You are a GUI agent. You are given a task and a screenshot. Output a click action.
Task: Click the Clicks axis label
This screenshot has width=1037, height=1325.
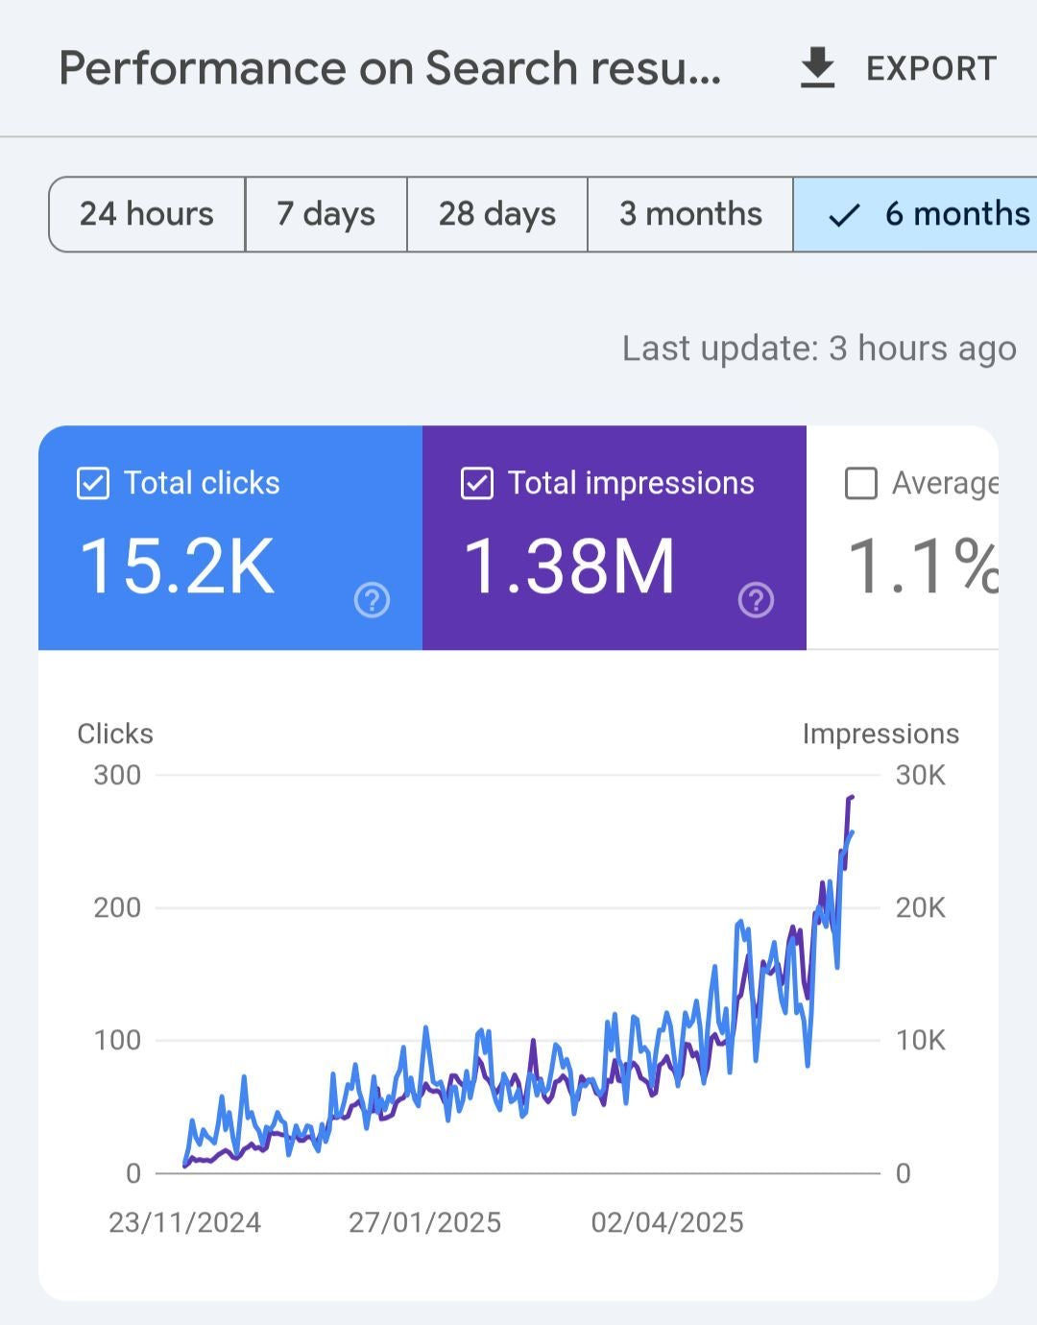tap(115, 733)
